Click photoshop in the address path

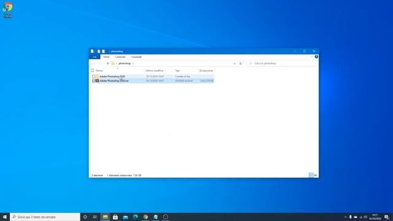[x=125, y=64]
